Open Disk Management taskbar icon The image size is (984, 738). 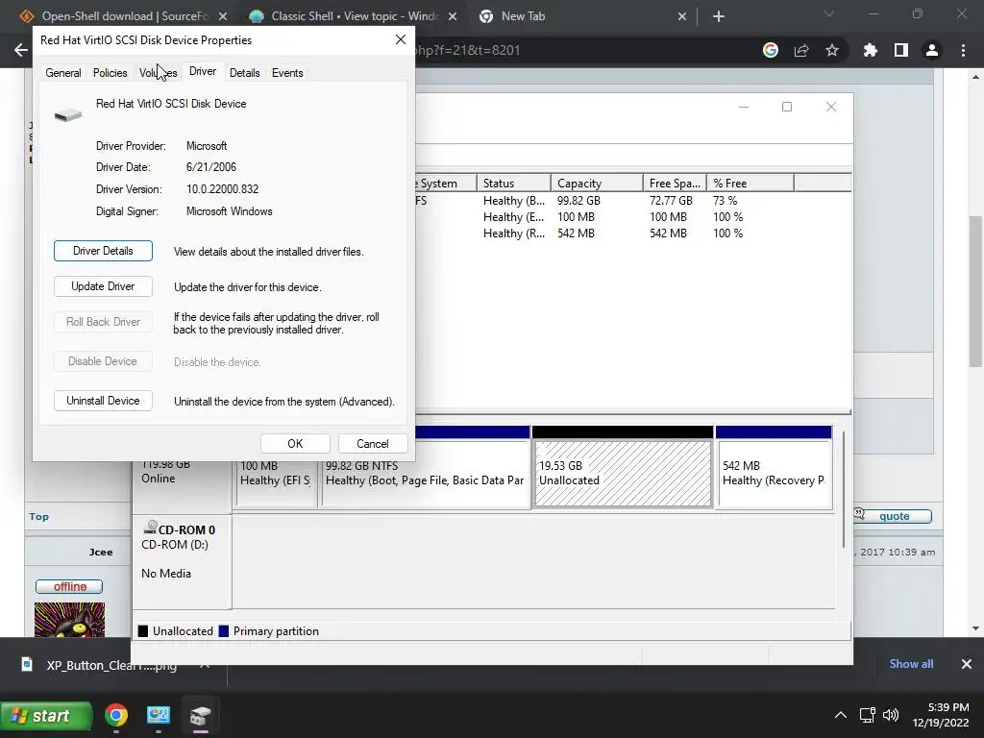(x=200, y=715)
